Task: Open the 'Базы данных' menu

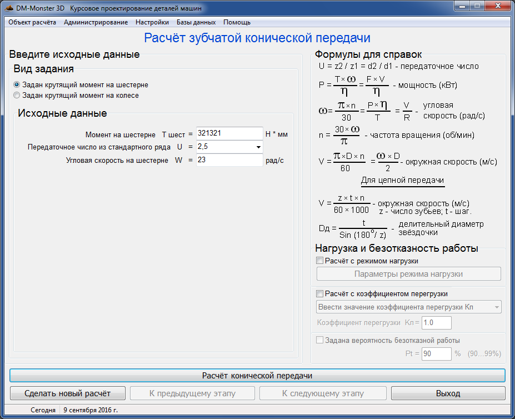Action: [x=196, y=22]
